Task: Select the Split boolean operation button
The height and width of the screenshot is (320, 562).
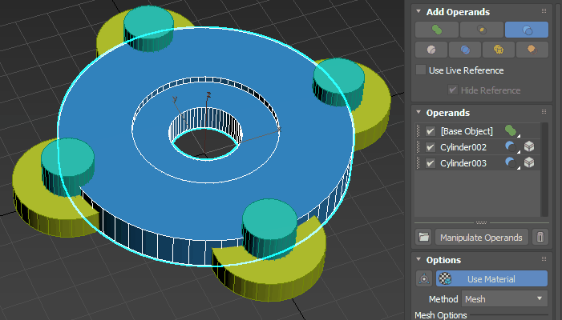Action: tap(532, 50)
